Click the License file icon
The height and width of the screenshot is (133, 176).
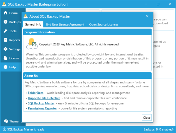5,58
